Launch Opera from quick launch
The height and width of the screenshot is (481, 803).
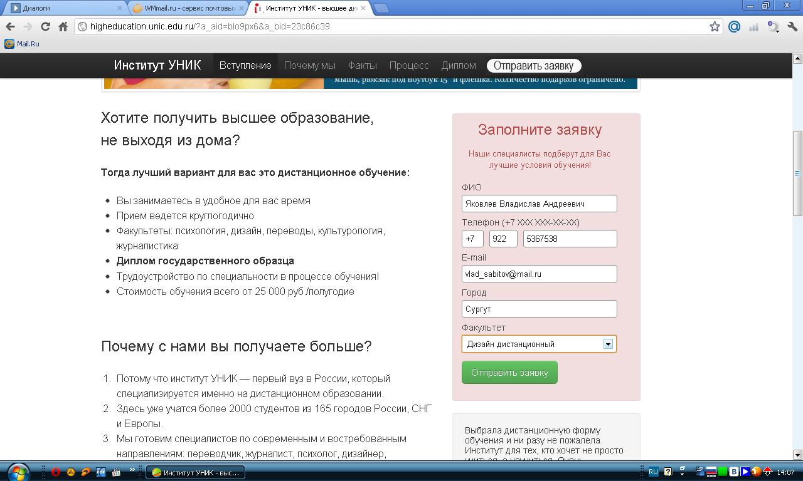click(x=56, y=472)
